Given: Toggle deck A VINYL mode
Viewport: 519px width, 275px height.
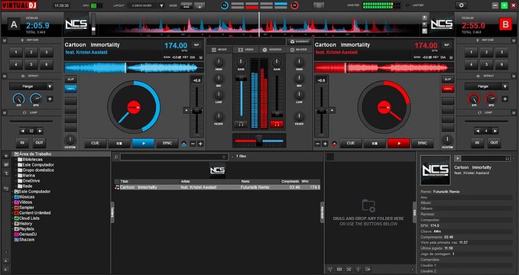Looking at the screenshot, I should tap(70, 89).
